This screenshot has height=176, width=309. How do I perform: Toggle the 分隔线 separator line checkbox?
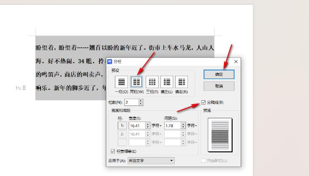(203, 102)
